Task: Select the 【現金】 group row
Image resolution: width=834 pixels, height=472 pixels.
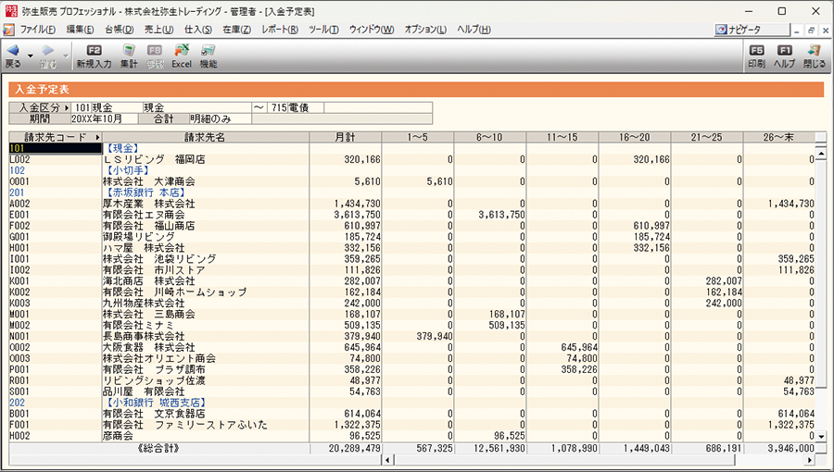Action: pos(411,149)
